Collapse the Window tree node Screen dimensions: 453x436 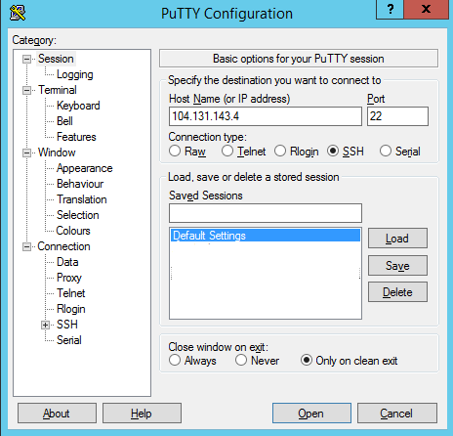coord(26,153)
